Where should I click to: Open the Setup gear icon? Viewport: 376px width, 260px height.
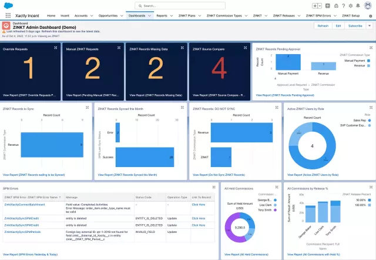(351, 6)
